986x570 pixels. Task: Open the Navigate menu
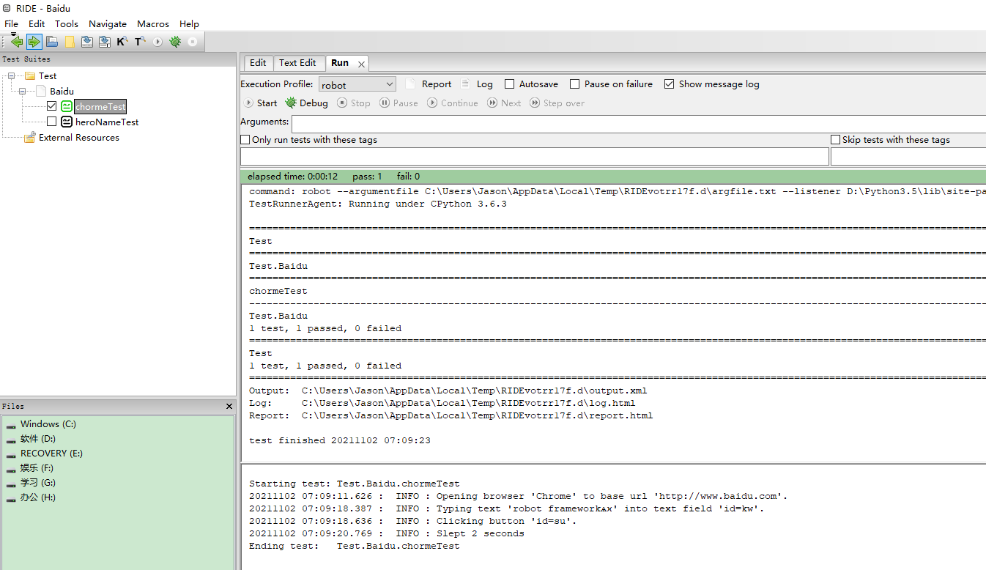(108, 24)
